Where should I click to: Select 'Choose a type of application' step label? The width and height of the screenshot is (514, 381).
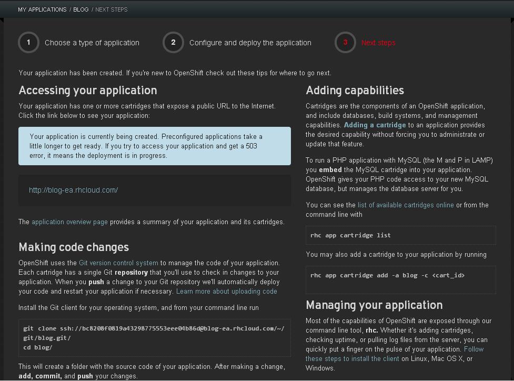tap(92, 43)
